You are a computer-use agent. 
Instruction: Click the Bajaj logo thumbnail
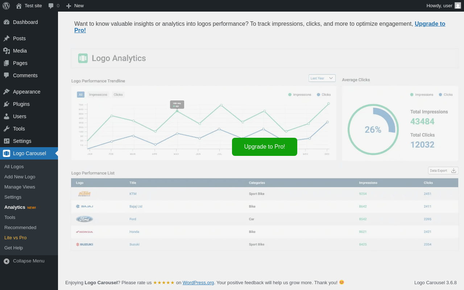coord(84,206)
